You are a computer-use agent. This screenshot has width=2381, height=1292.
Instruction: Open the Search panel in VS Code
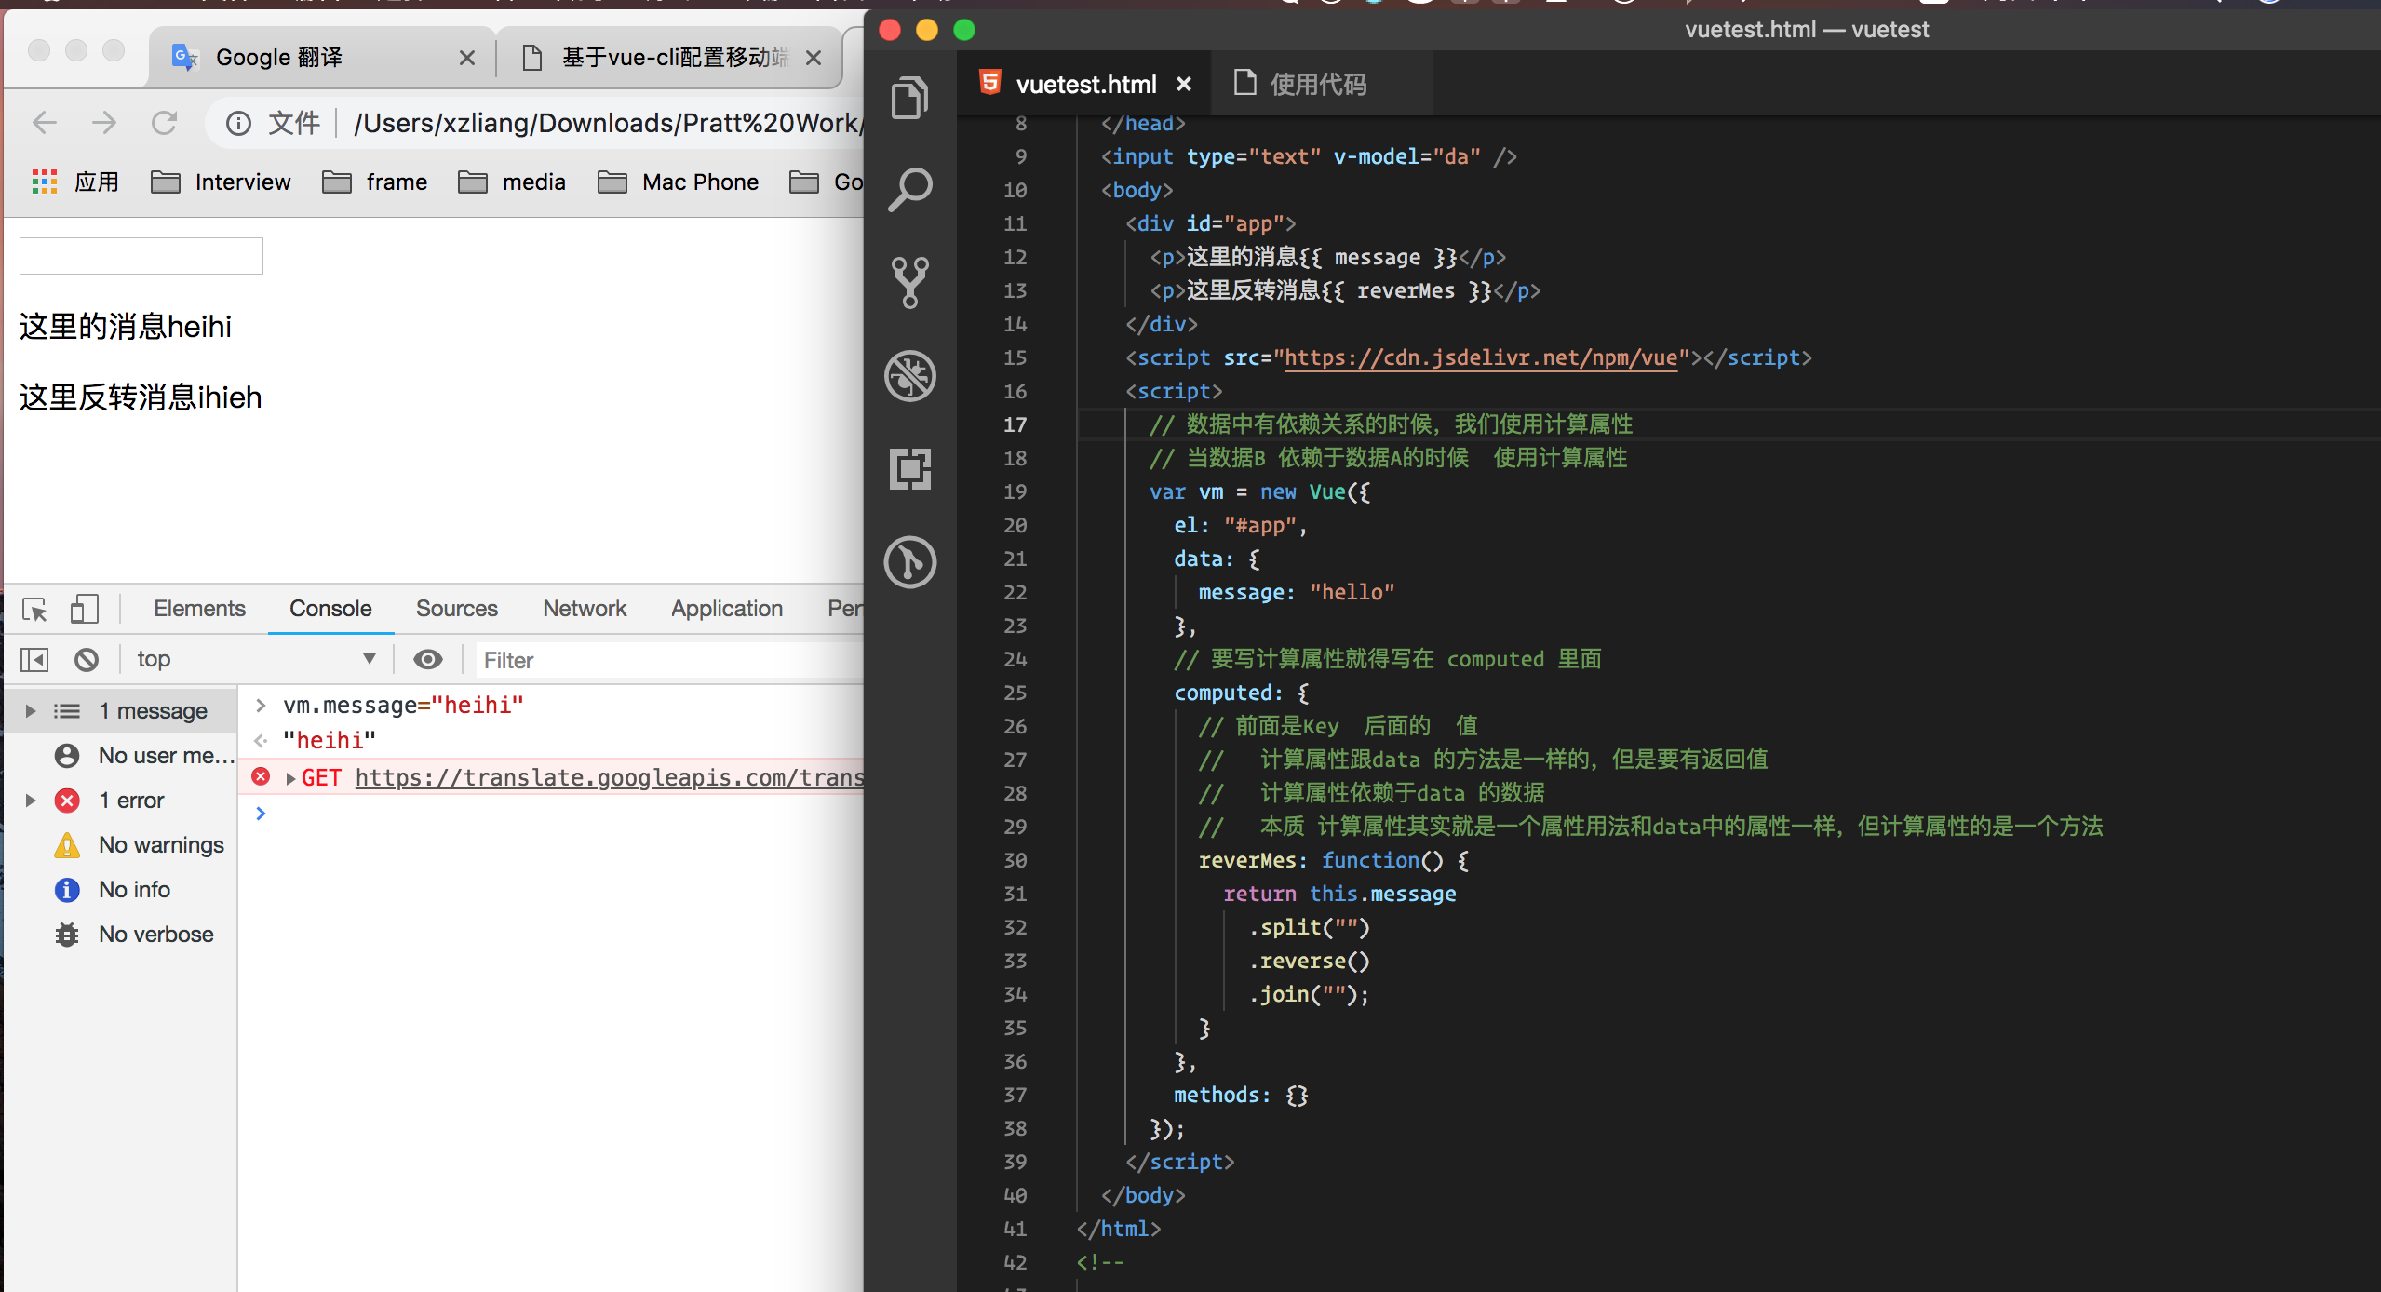tap(909, 189)
